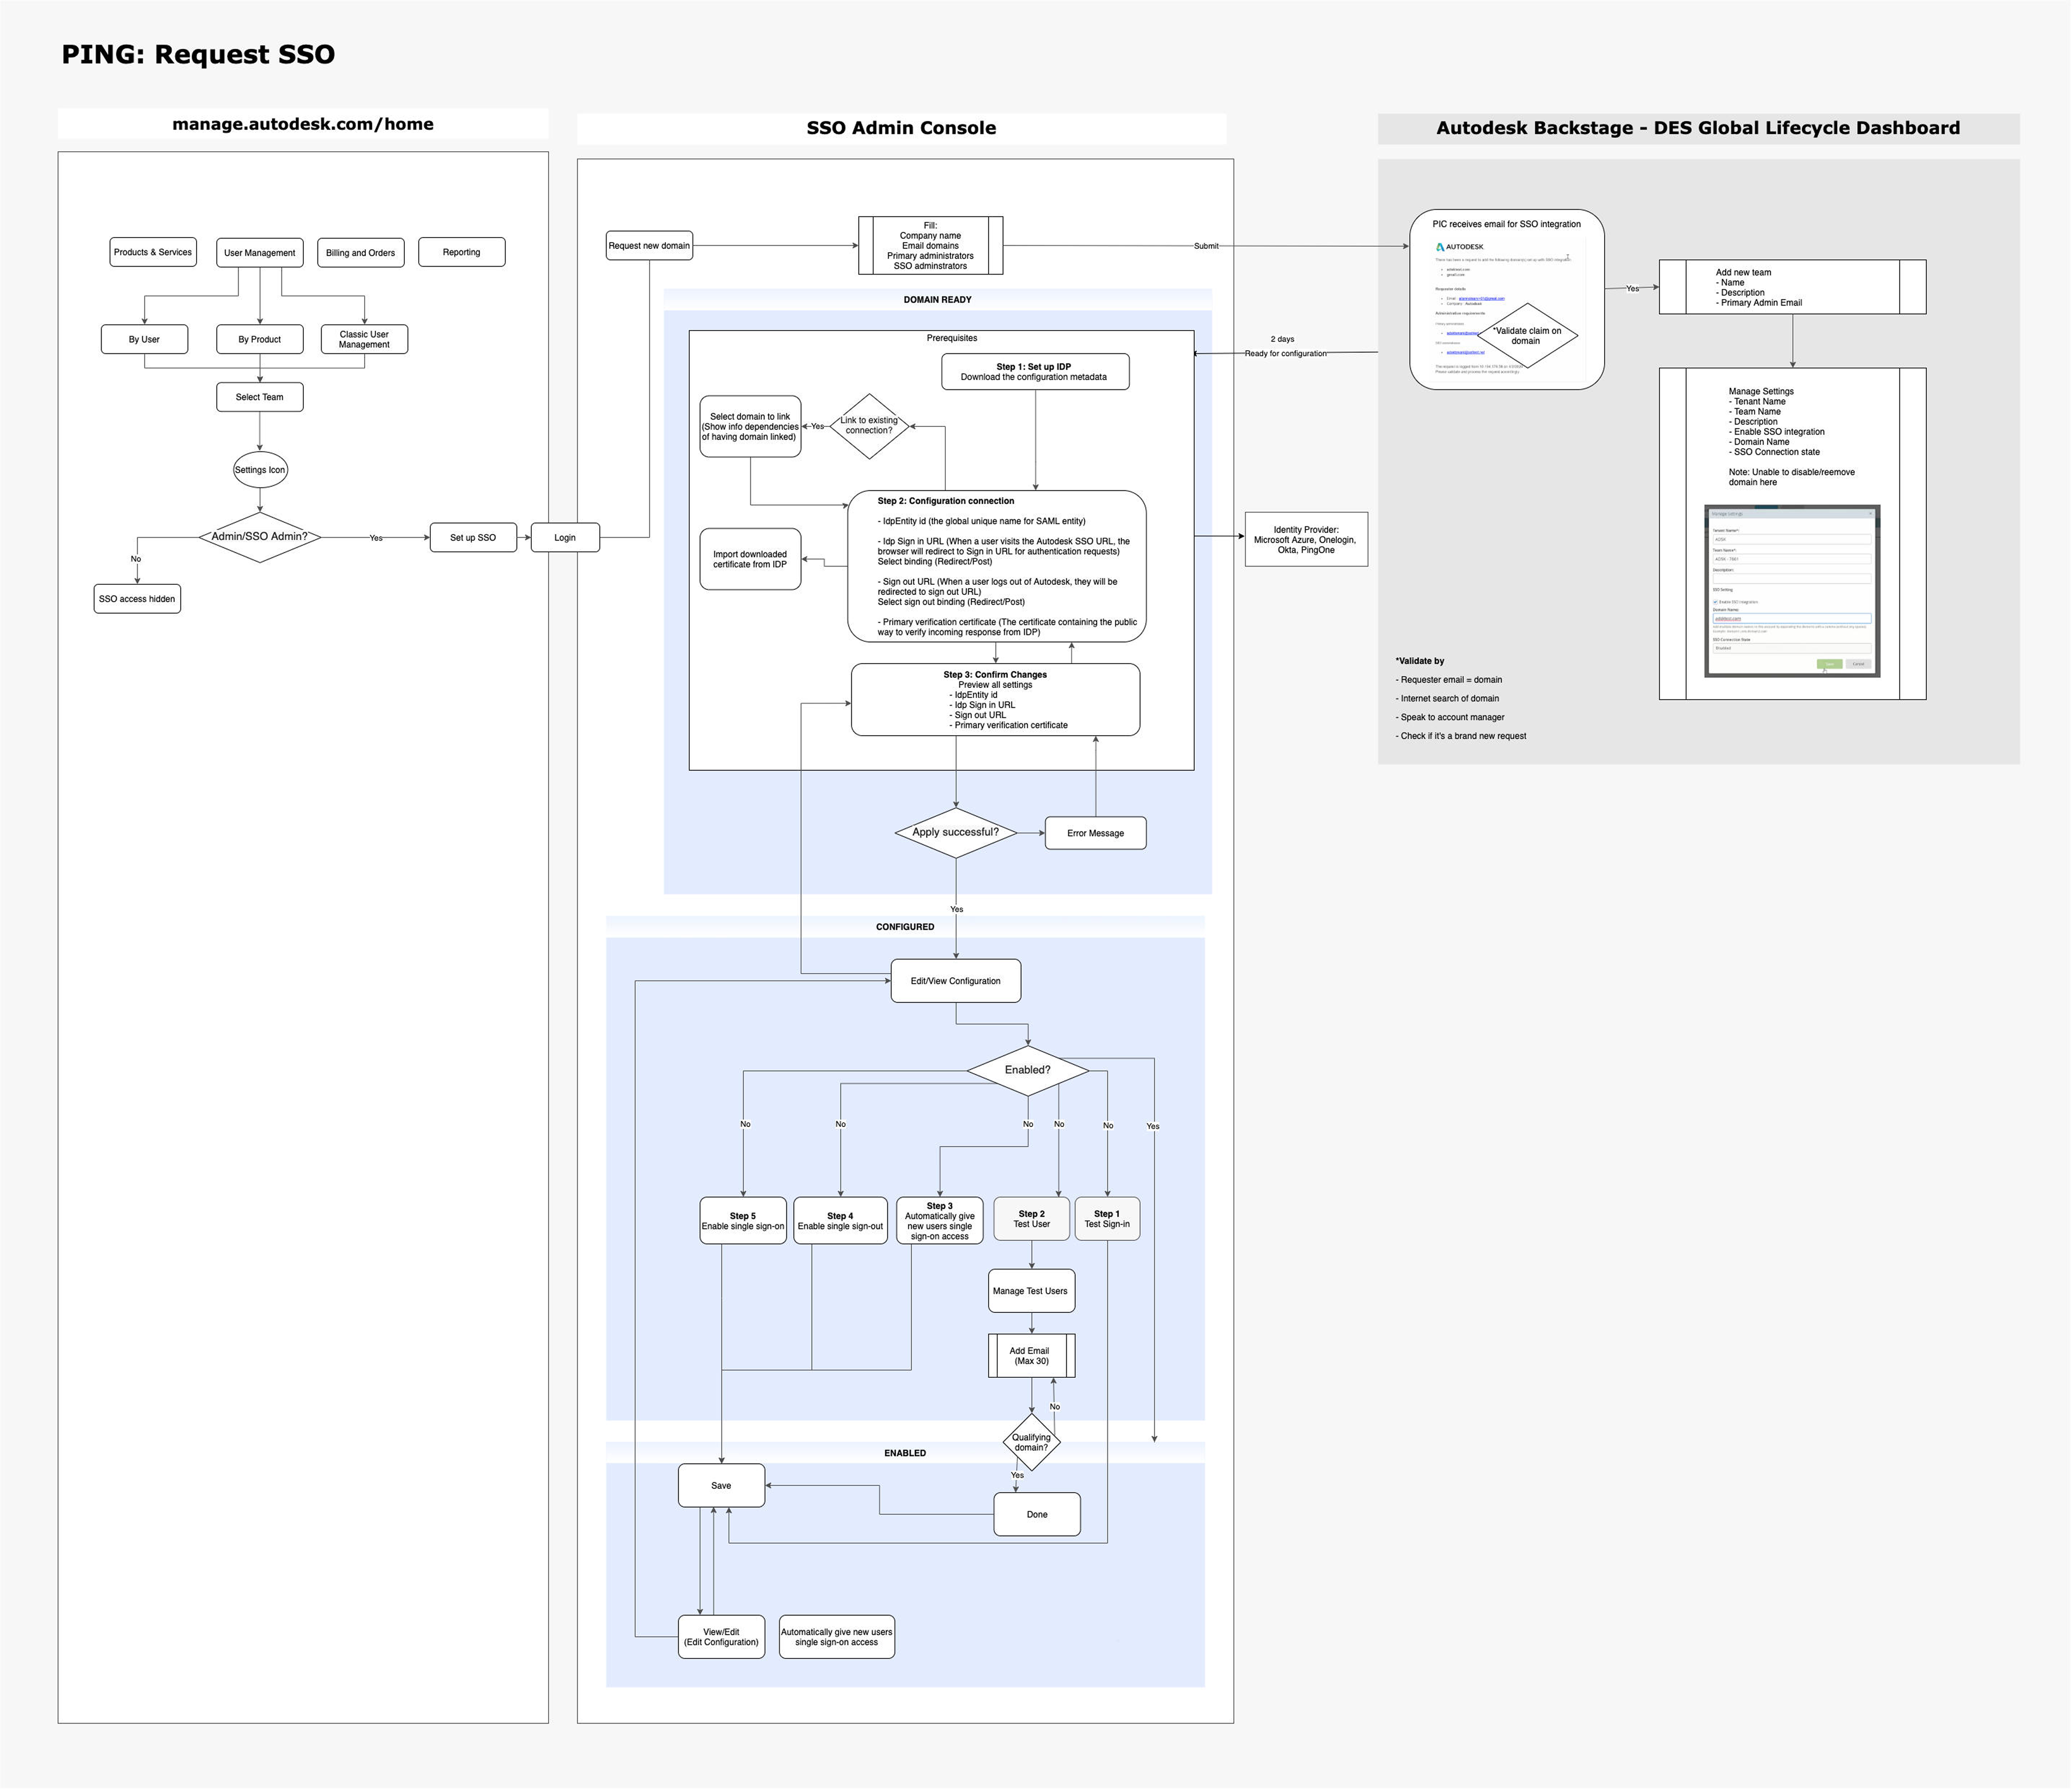This screenshot has height=1789, width=2072.
Task: Click the Step 3: Confirm Changes box
Action: [996, 700]
